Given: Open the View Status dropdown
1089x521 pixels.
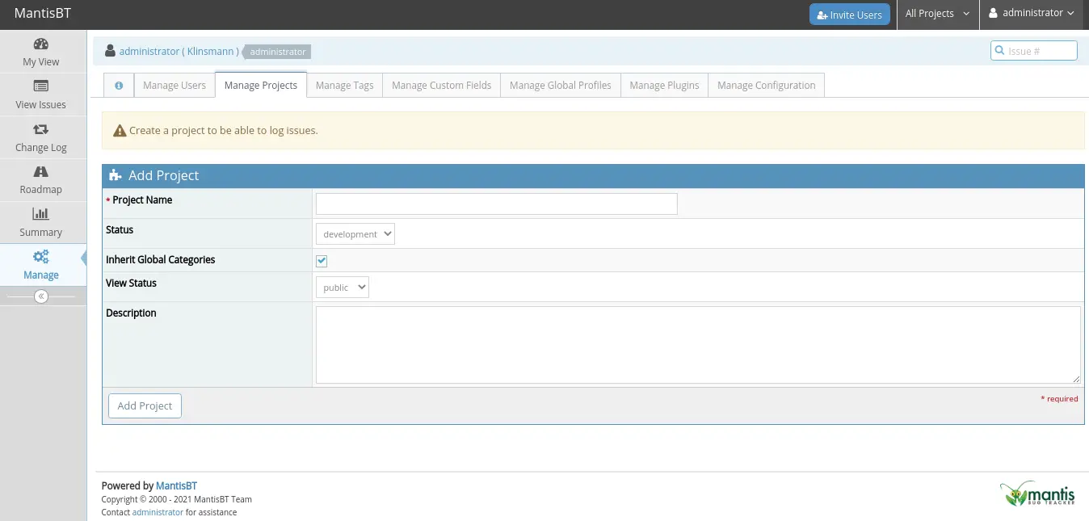Looking at the screenshot, I should (x=342, y=287).
